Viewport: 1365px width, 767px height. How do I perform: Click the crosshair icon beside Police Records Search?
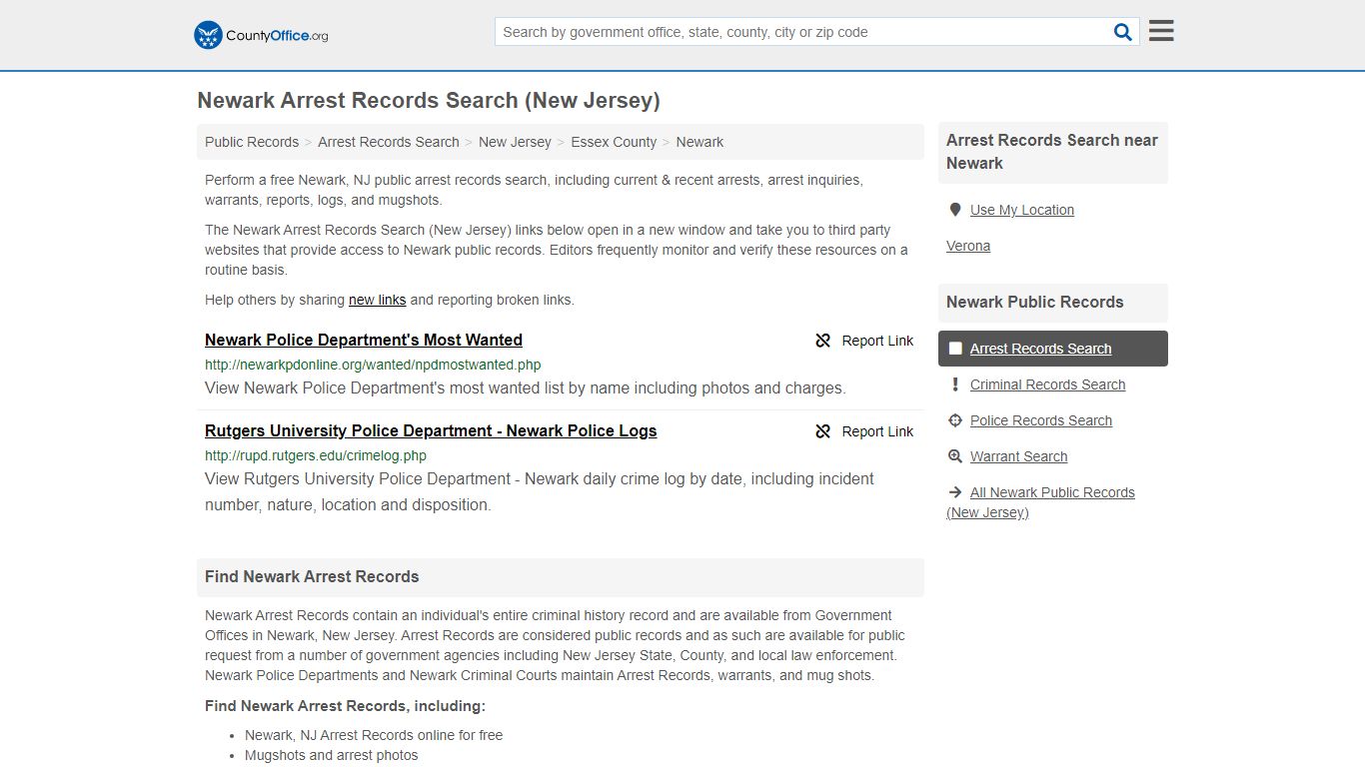(955, 420)
